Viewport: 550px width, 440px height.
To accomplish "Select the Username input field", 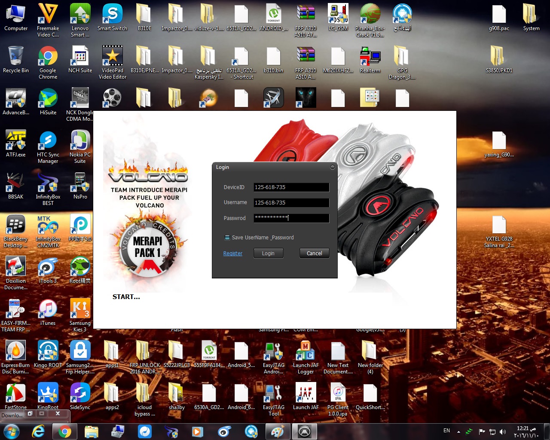I will pos(291,203).
